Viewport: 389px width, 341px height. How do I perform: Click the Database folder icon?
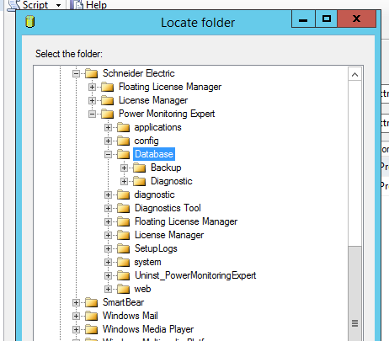click(x=124, y=154)
